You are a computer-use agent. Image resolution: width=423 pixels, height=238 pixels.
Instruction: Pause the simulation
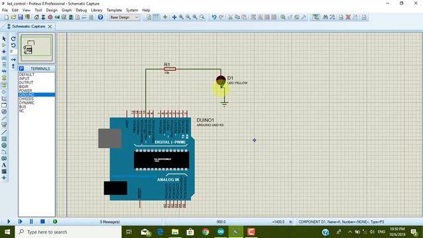[x=31, y=221]
